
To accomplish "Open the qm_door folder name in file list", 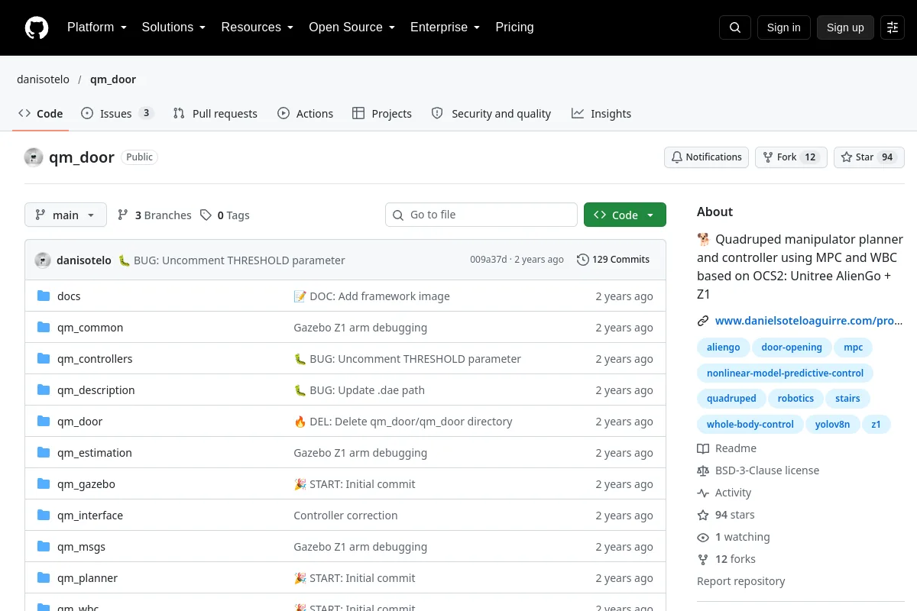I will tap(79, 421).
